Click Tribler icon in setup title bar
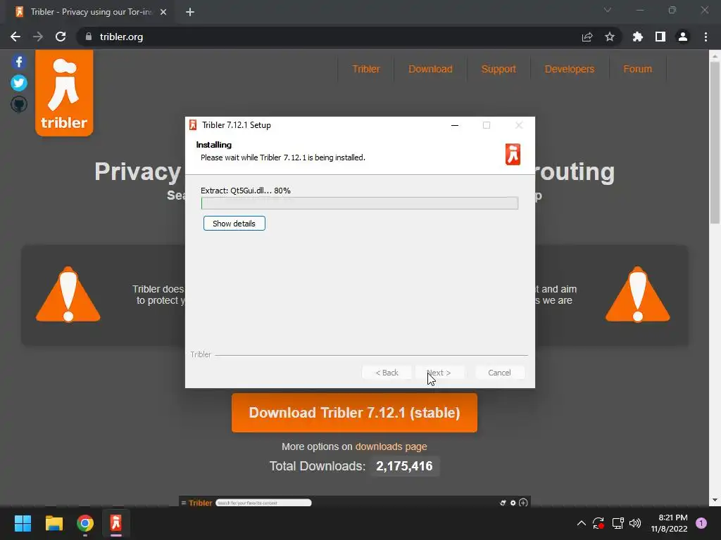Screen dimensions: 721x540 193,125
